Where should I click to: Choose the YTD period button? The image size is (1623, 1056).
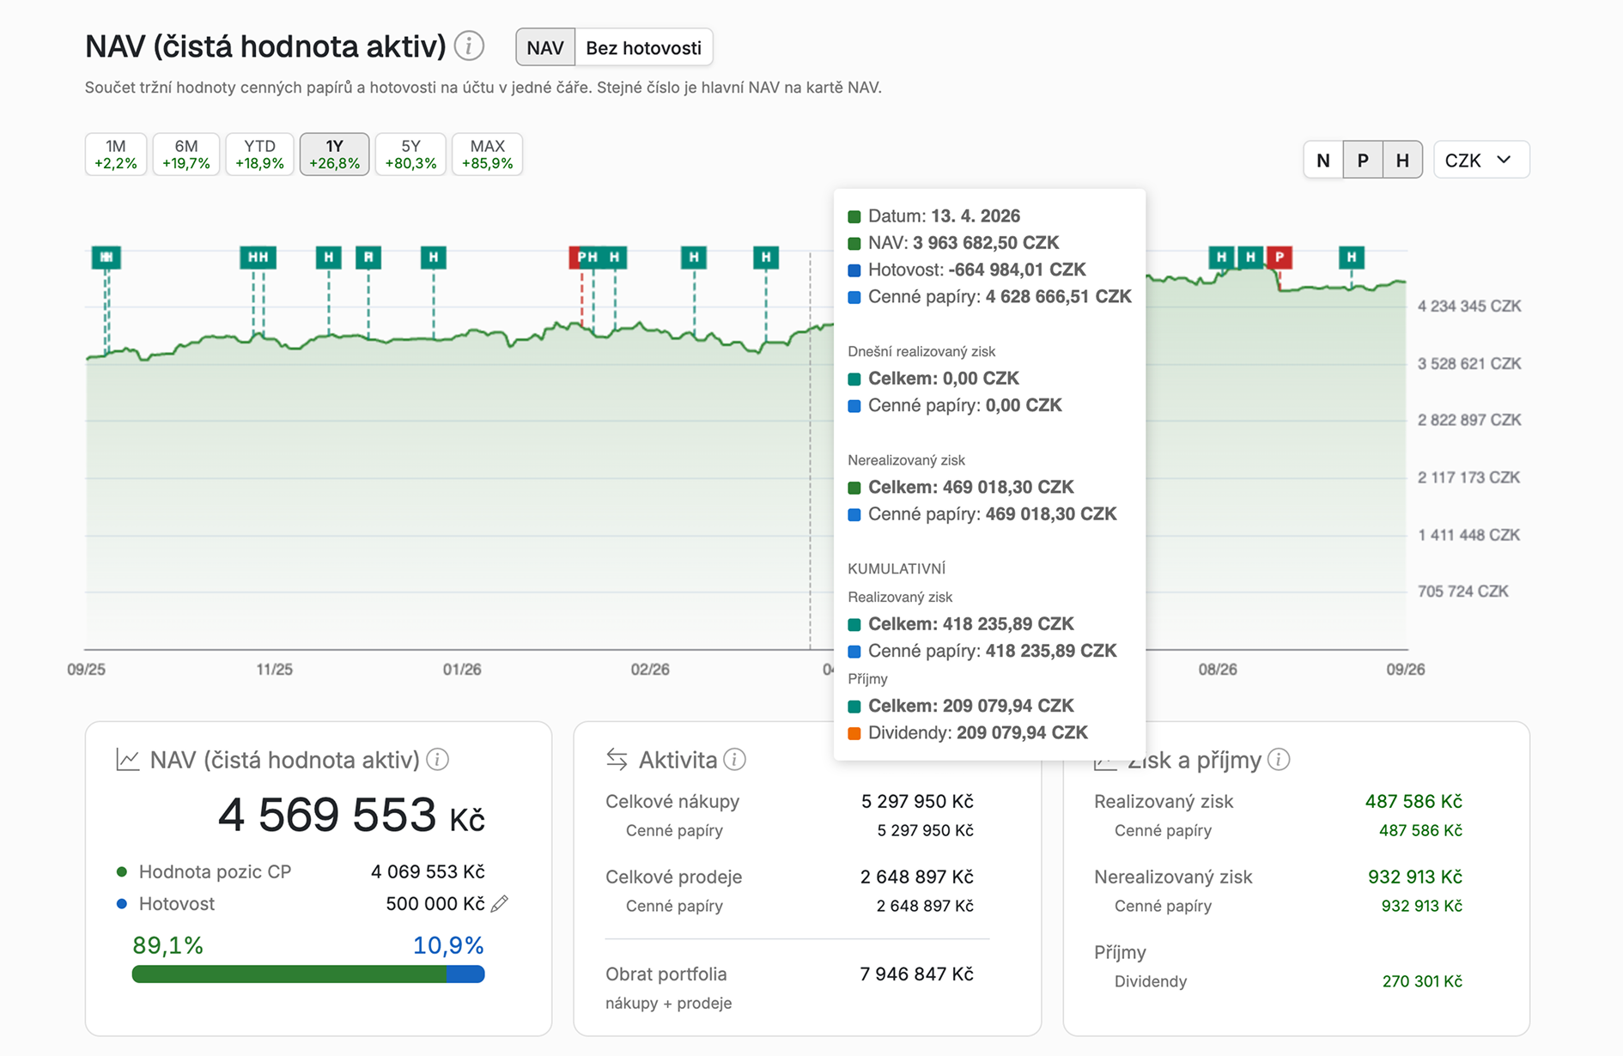point(259,155)
